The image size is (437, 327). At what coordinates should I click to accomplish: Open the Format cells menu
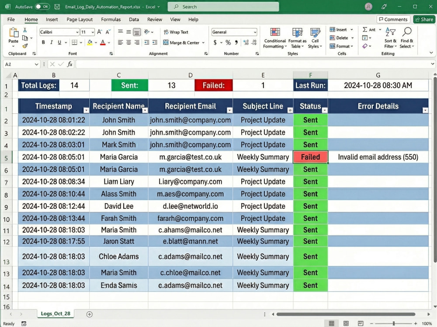click(341, 46)
